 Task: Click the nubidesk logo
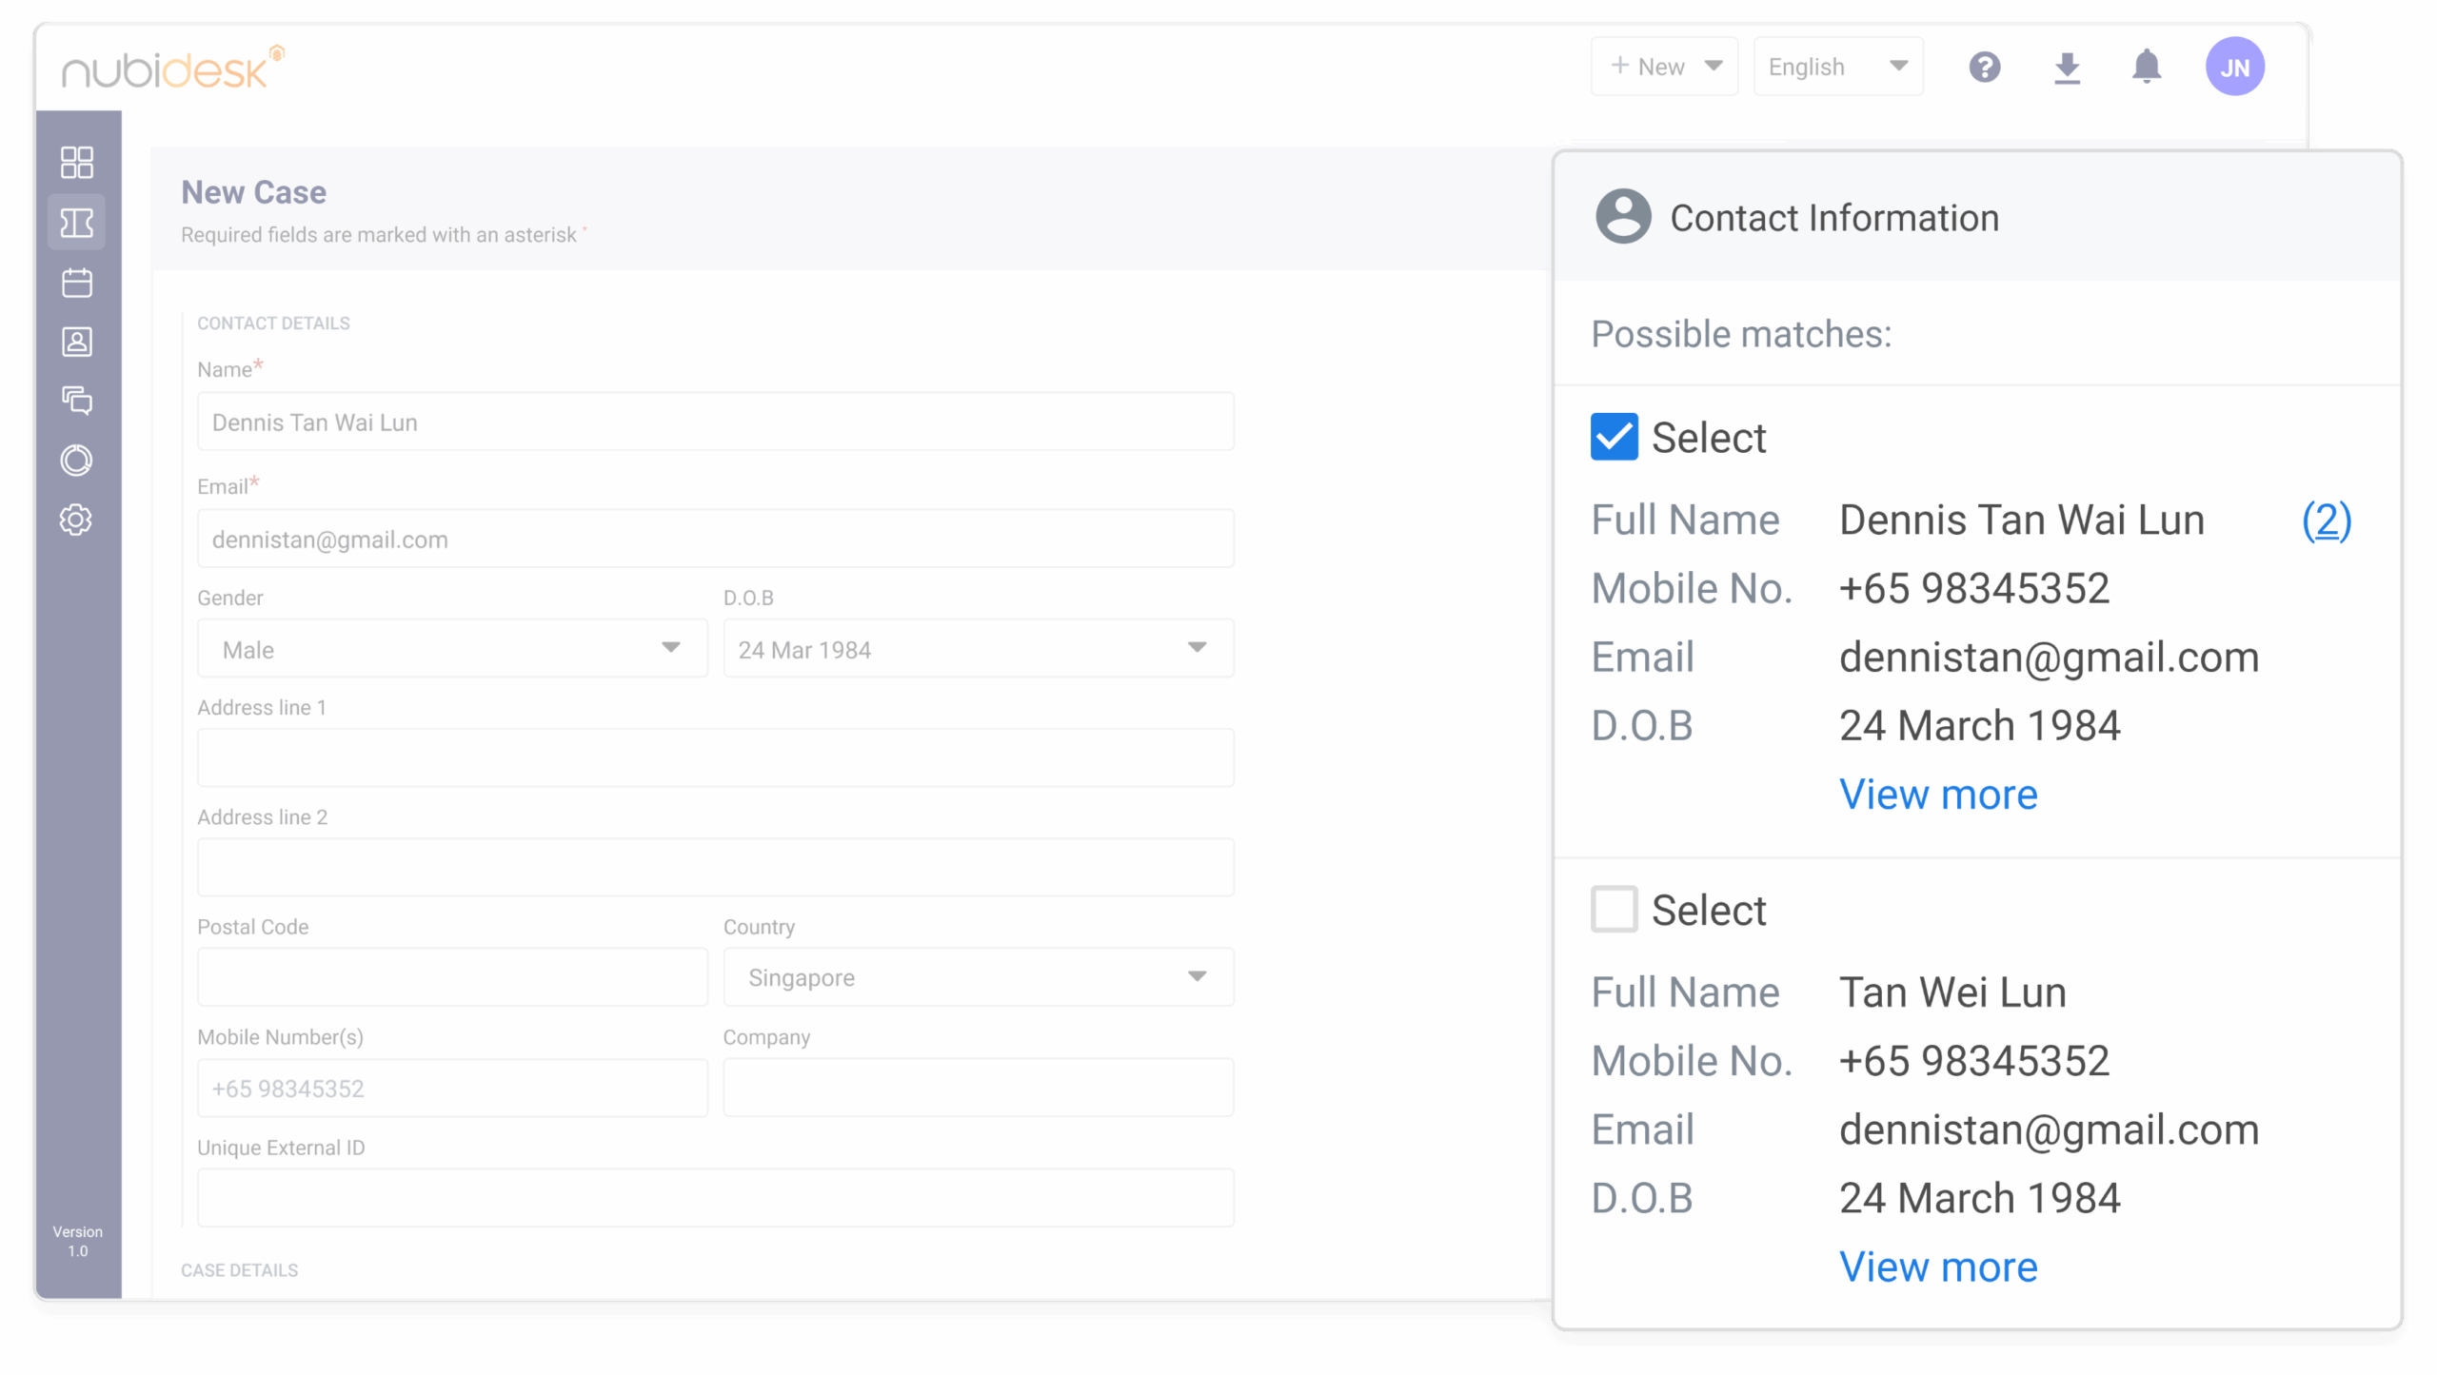(173, 69)
